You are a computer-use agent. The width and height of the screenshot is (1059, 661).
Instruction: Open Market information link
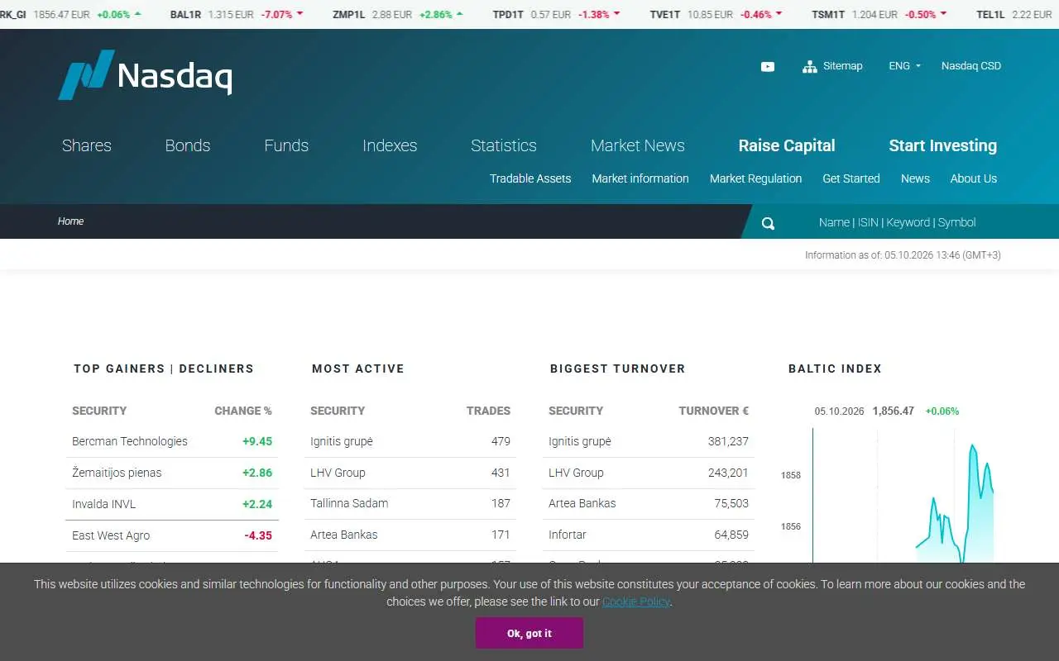tap(640, 178)
